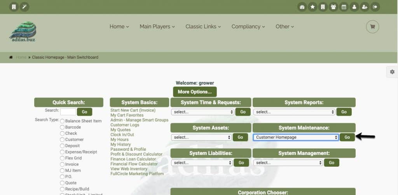Select Flex Grid search type

point(62,158)
